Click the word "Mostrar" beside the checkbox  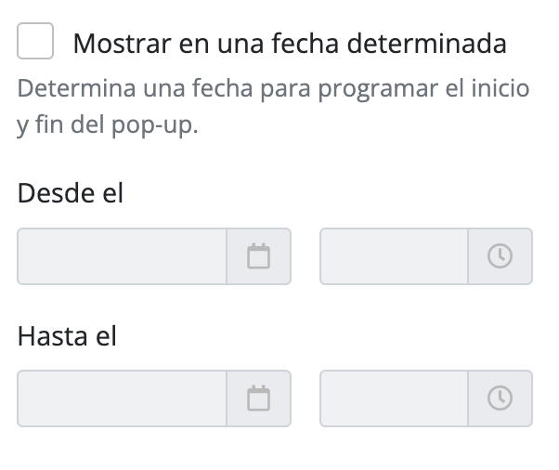[119, 43]
